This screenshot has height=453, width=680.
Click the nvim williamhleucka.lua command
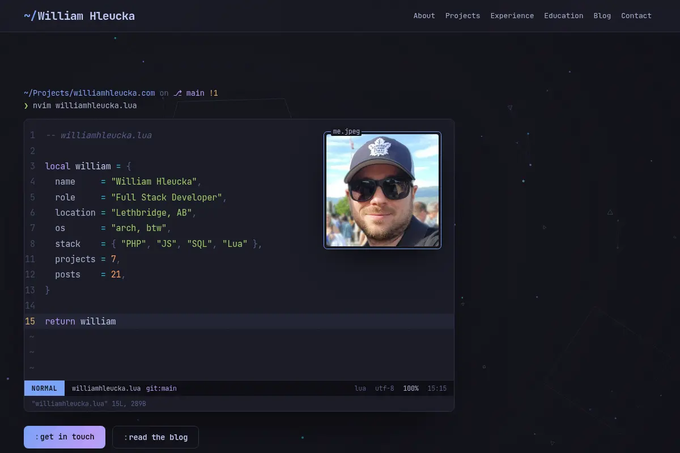85,106
